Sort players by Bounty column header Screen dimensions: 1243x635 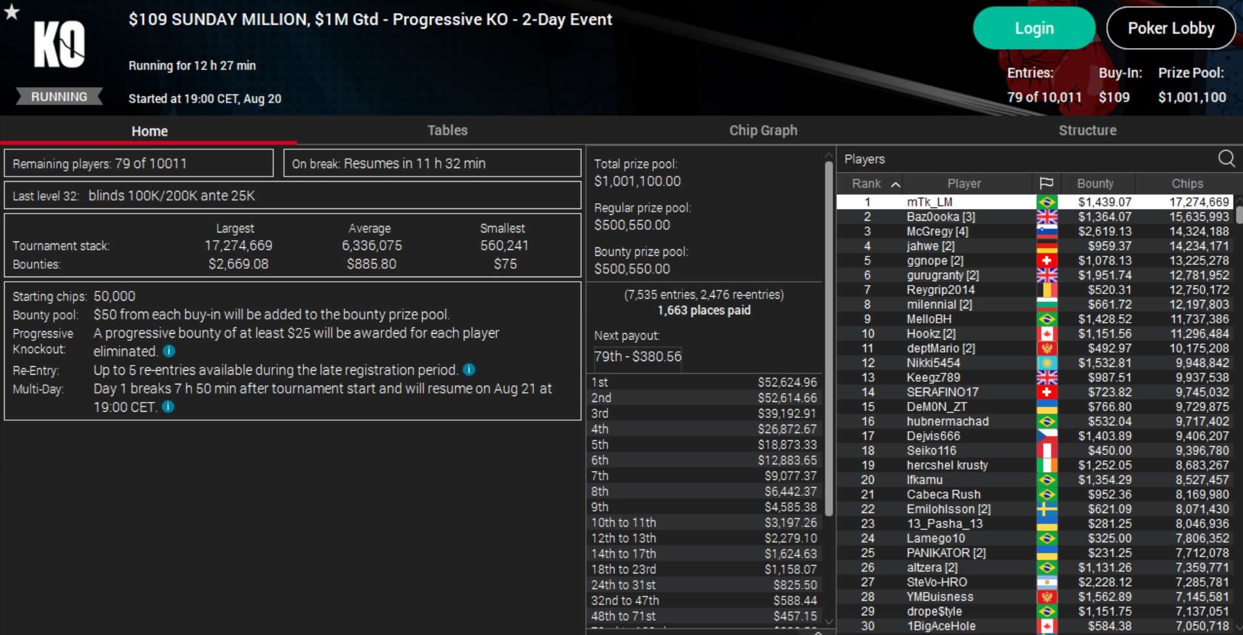[1095, 184]
